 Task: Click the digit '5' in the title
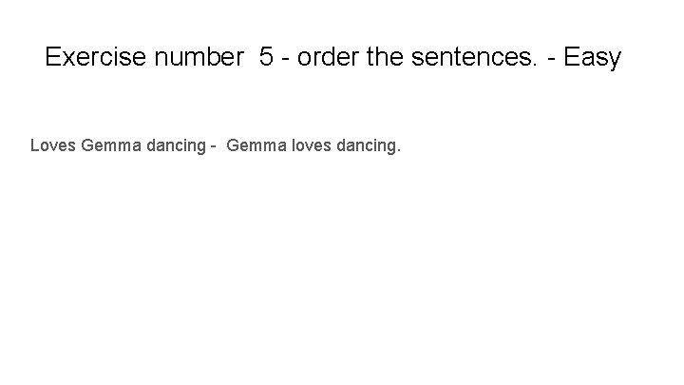[266, 57]
